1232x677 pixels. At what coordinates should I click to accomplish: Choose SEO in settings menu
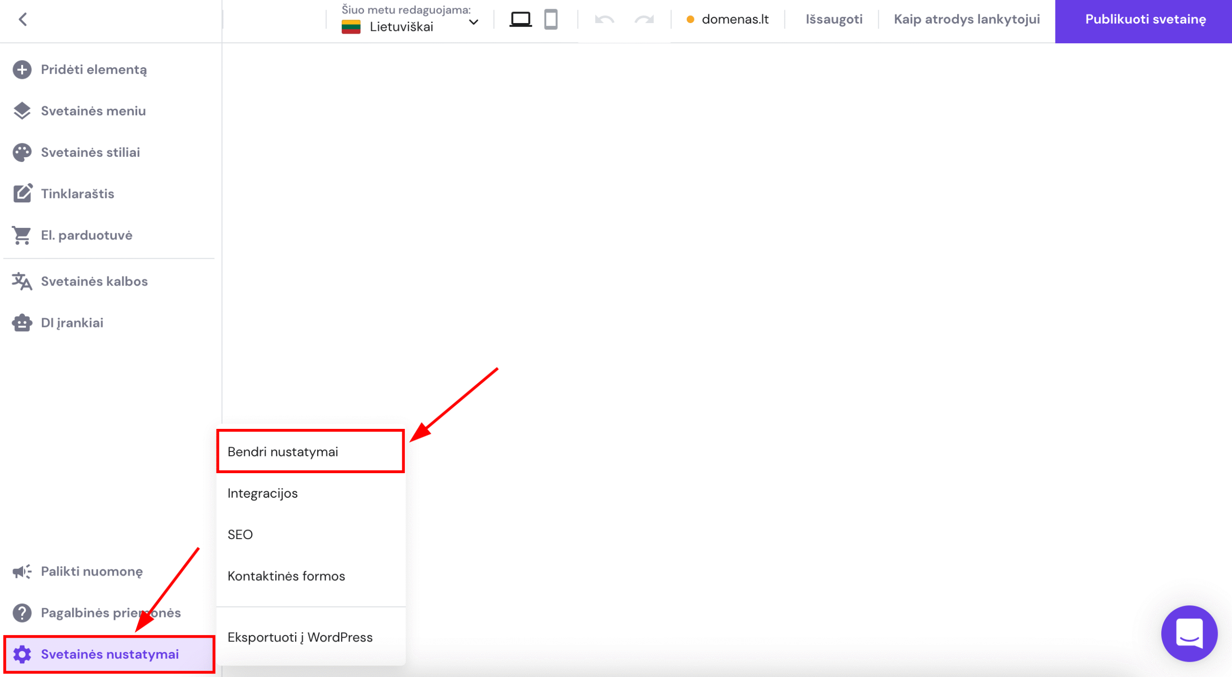point(240,535)
